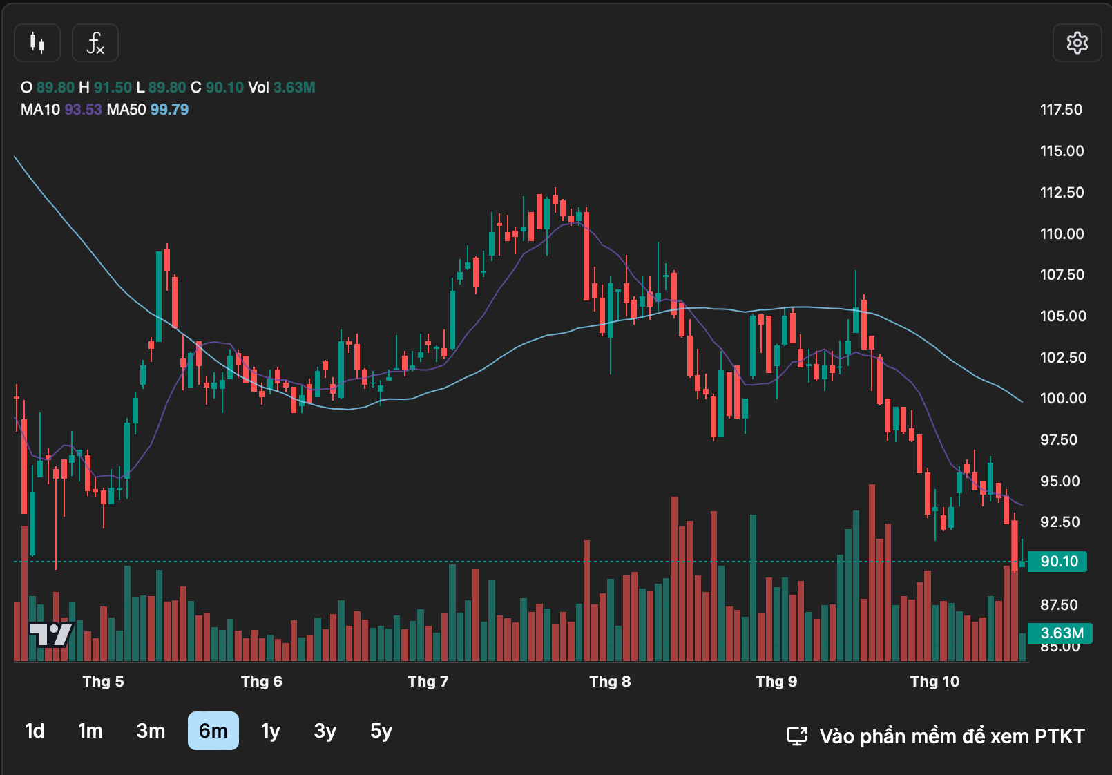Viewport: 1112px width, 775px height.
Task: Click the Thg 10 date axis label
Action: pos(934,682)
